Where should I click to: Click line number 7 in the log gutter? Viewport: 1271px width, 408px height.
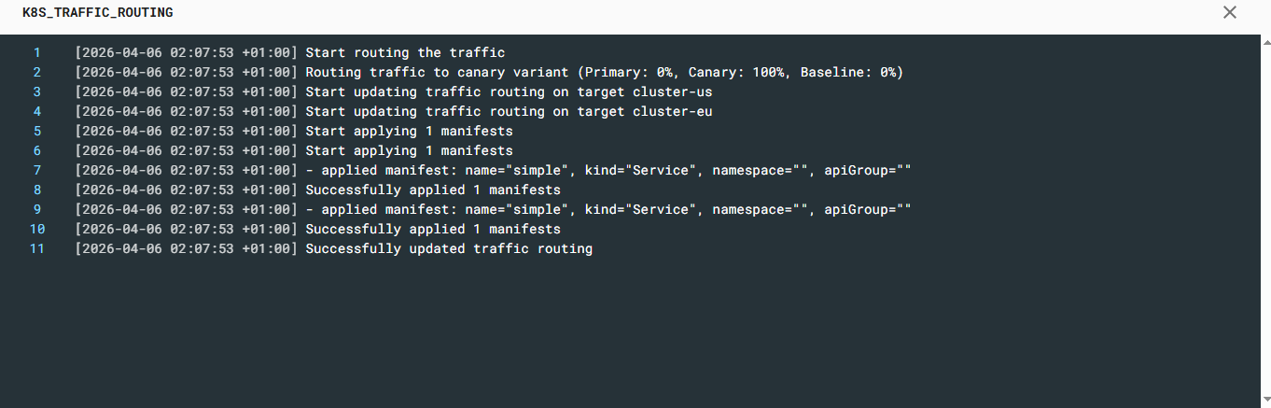click(37, 170)
